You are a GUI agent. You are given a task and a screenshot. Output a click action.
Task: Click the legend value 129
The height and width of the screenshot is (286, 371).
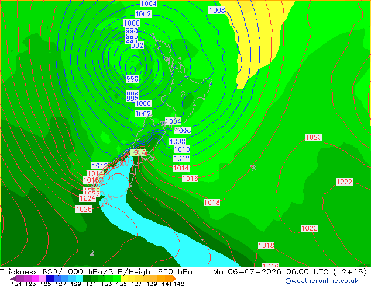[x=75, y=284]
